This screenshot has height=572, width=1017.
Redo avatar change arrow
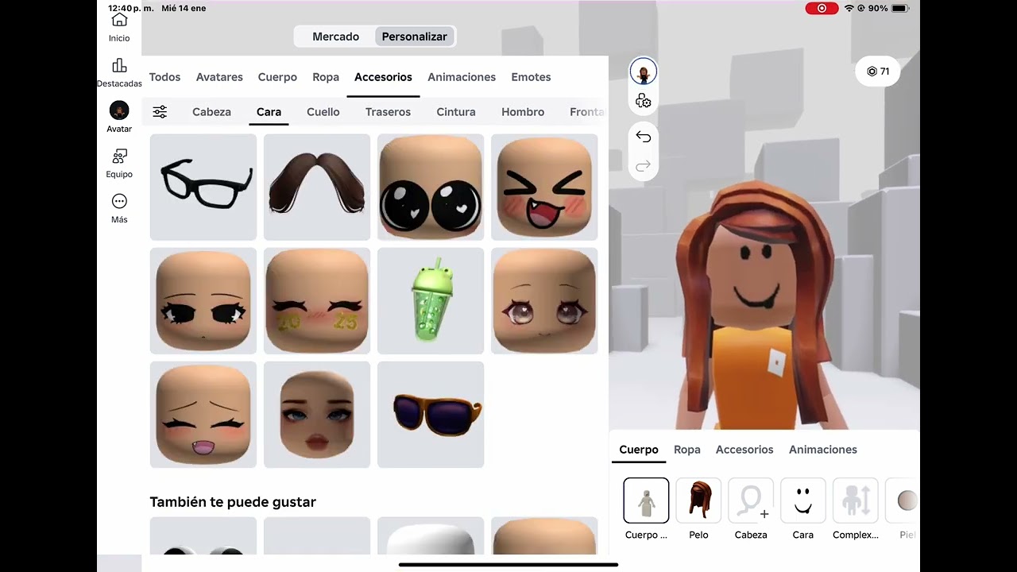tap(644, 165)
